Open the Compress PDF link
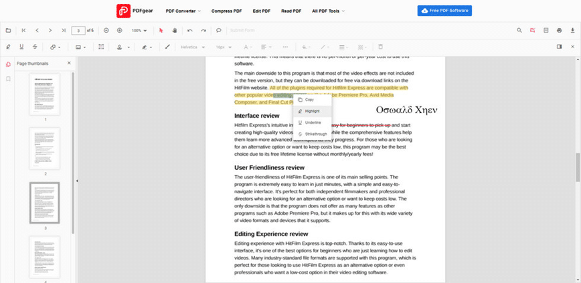 pyautogui.click(x=226, y=11)
